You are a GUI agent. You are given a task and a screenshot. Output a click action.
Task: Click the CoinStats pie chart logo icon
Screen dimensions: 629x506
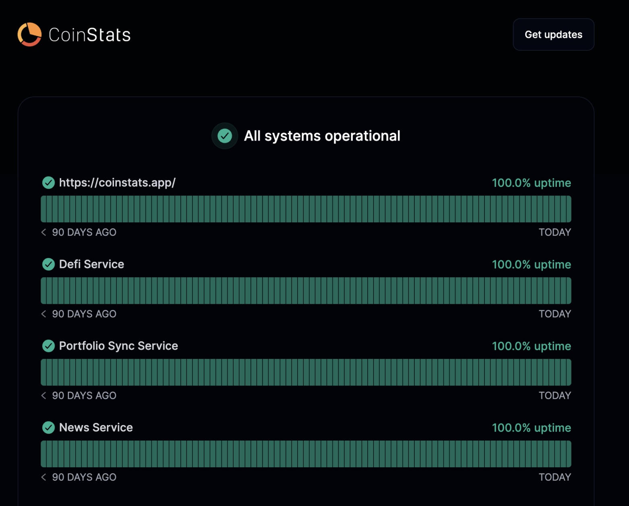pyautogui.click(x=29, y=34)
